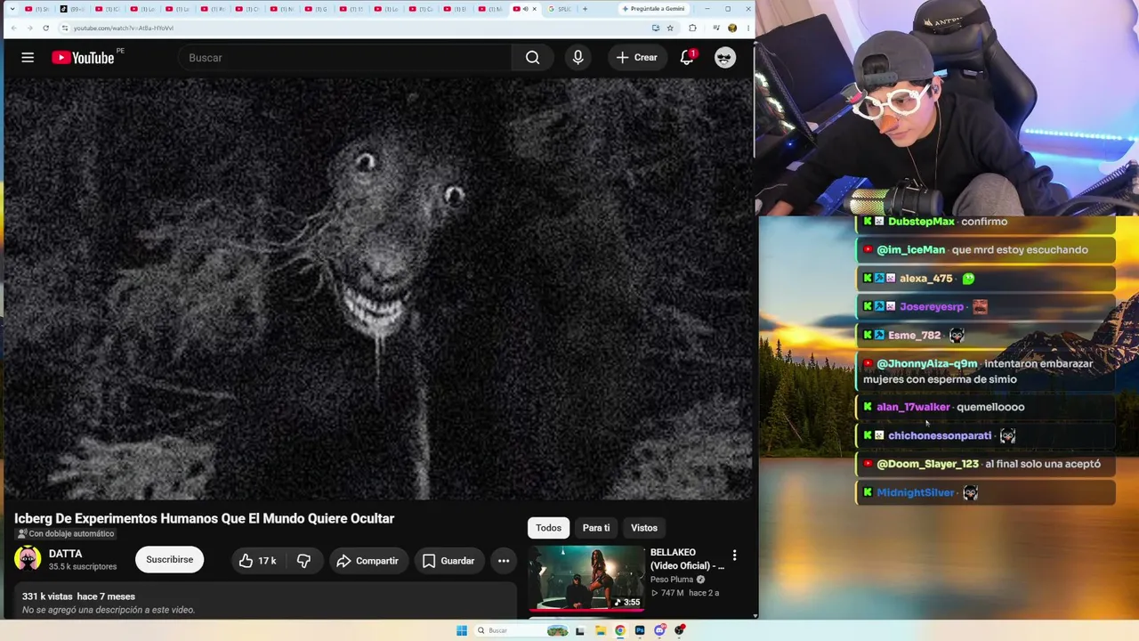
Task: Click the Joserayesrp chat username
Action: tap(932, 307)
